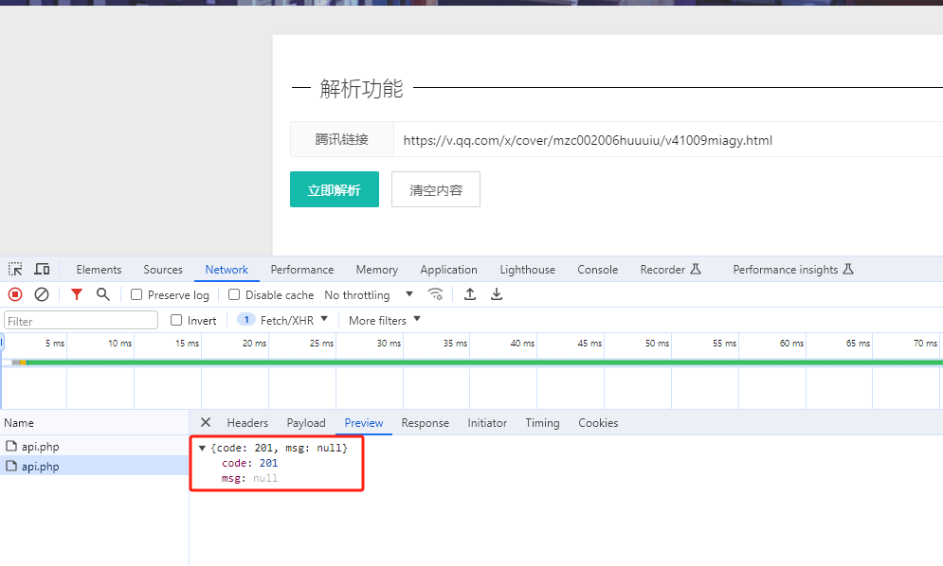This screenshot has height=566, width=943.
Task: Open the No throttling dropdown
Action: 369,295
